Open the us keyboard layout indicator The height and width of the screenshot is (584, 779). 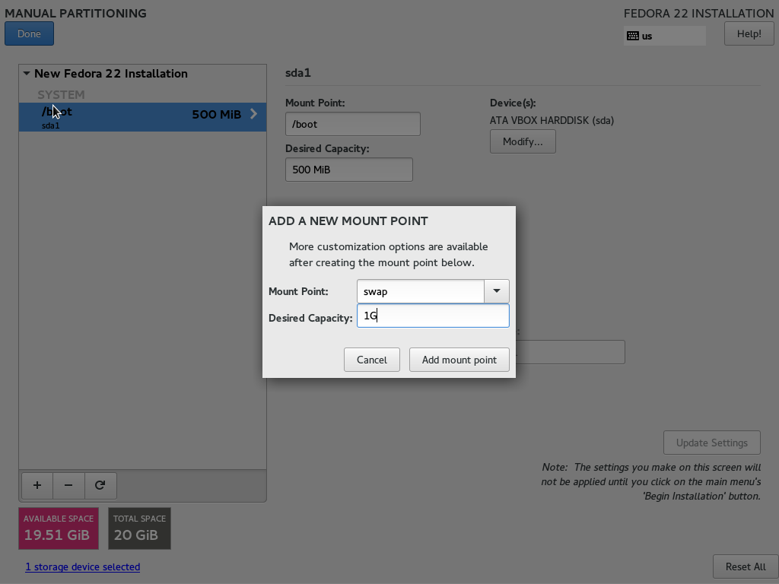tap(664, 36)
